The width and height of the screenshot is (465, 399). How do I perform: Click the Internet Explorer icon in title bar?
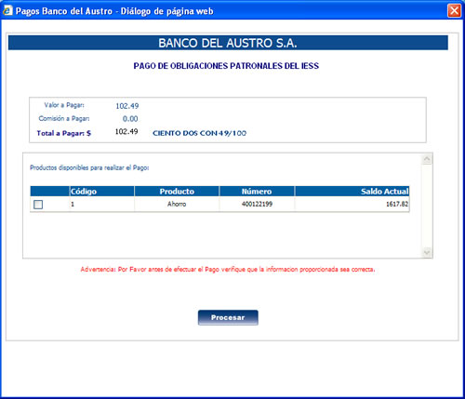click(x=7, y=11)
